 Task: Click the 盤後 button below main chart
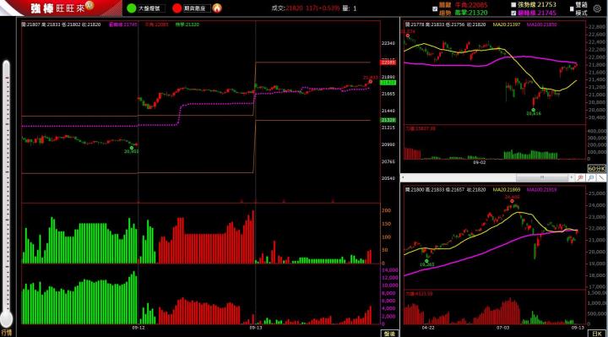389,334
